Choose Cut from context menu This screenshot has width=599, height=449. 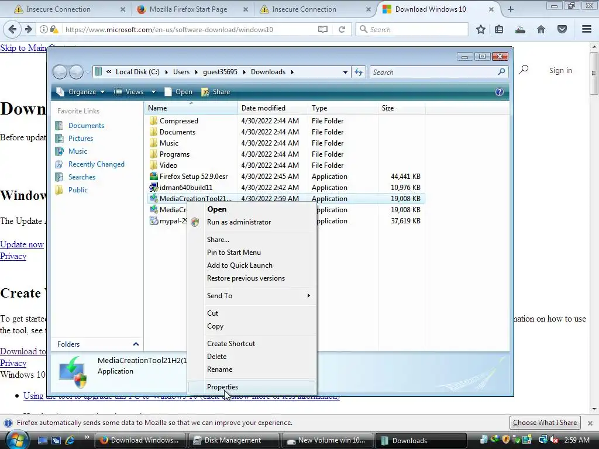212,313
